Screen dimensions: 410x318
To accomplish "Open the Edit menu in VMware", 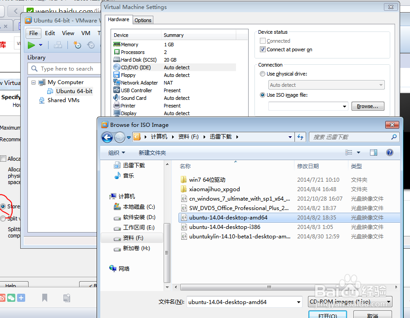I will tap(50, 33).
